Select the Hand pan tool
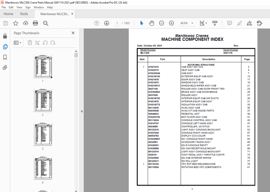Image resolution: width=270 pixels, height=192 pixels. 151,23
